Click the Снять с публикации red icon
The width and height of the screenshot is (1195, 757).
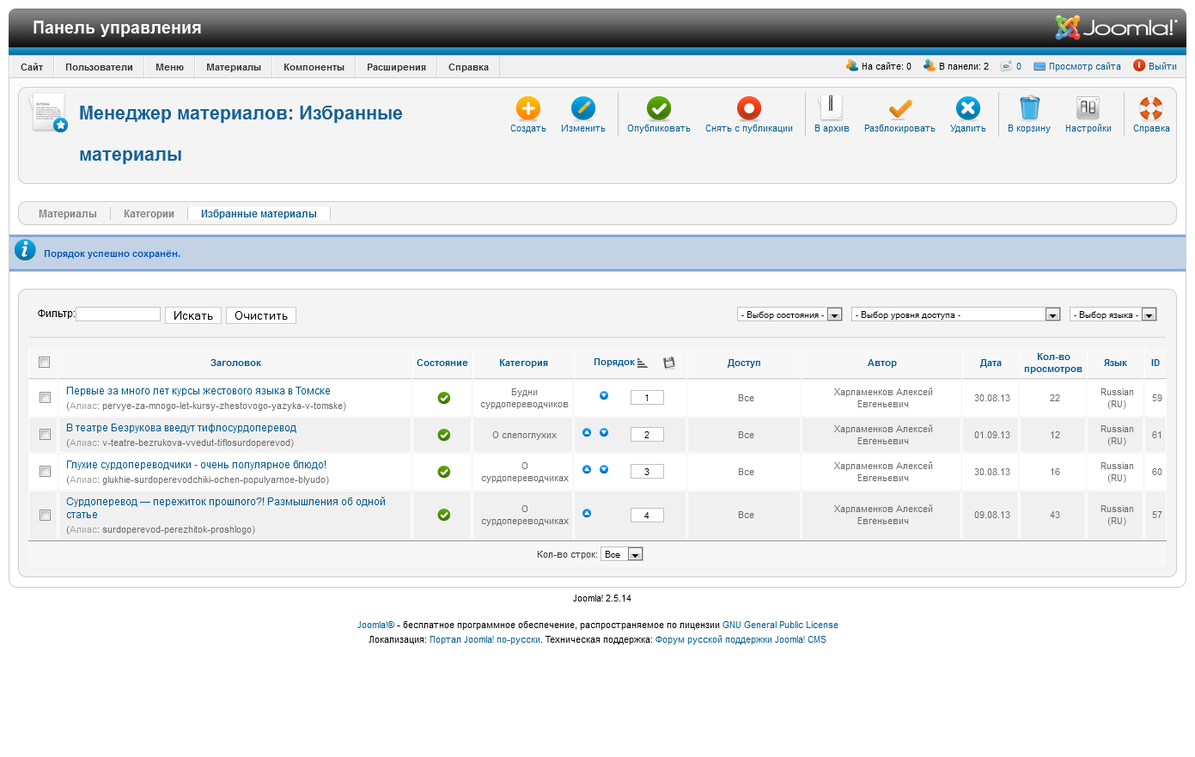(749, 108)
